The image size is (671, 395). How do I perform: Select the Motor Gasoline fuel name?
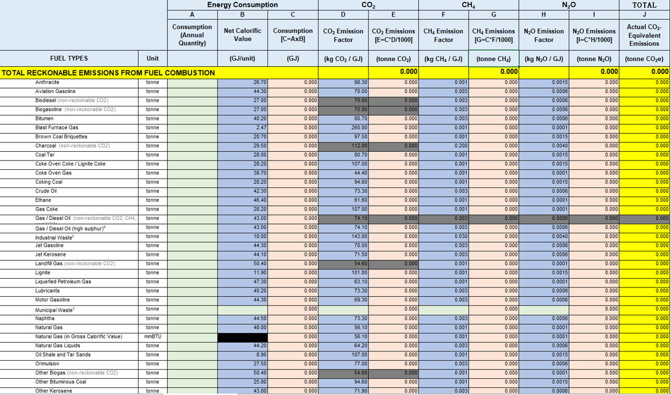coord(52,300)
